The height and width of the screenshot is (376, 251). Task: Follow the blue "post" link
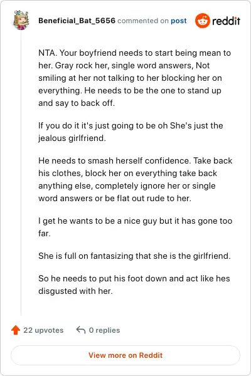(178, 21)
